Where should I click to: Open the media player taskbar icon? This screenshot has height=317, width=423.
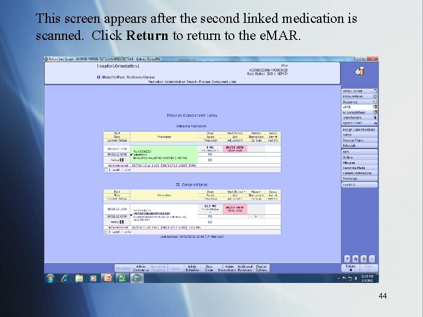pos(93,278)
